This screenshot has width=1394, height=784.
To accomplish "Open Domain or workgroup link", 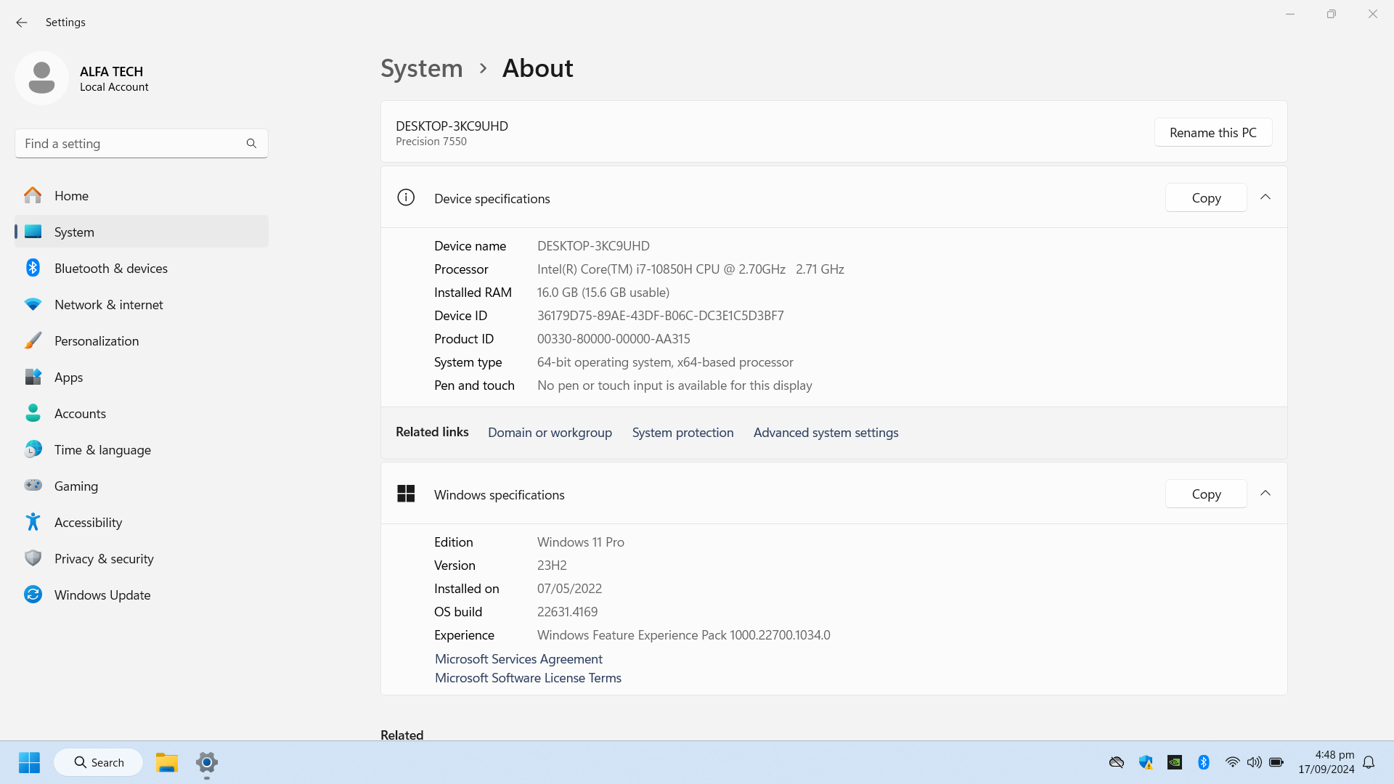I will point(550,432).
